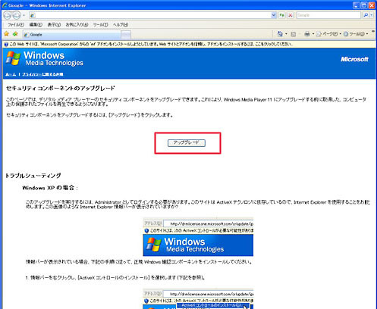Open the 表示(V) menu

click(x=54, y=25)
